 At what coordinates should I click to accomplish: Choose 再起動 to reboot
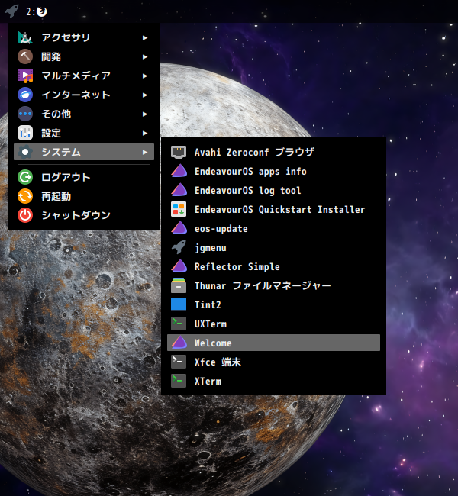click(84, 196)
